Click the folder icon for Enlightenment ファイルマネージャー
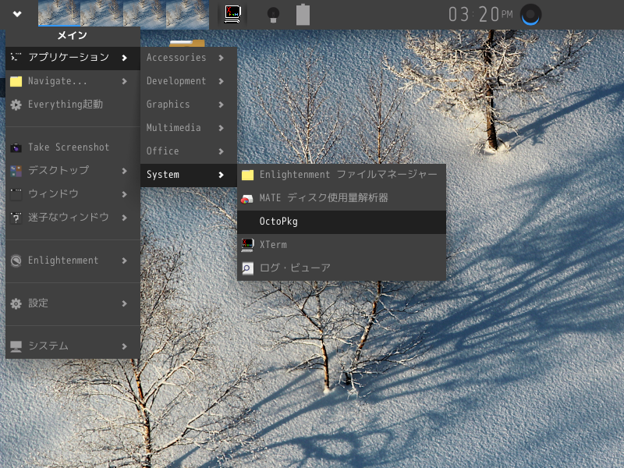 (x=247, y=175)
